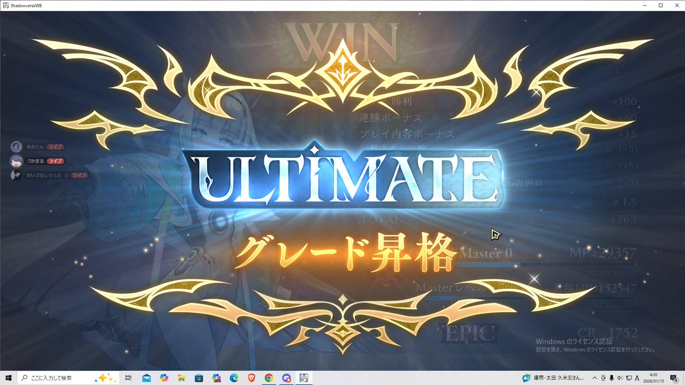Open the news widget 爆問・太田 久米宏さん
This screenshot has height=385, width=685.
(553, 378)
